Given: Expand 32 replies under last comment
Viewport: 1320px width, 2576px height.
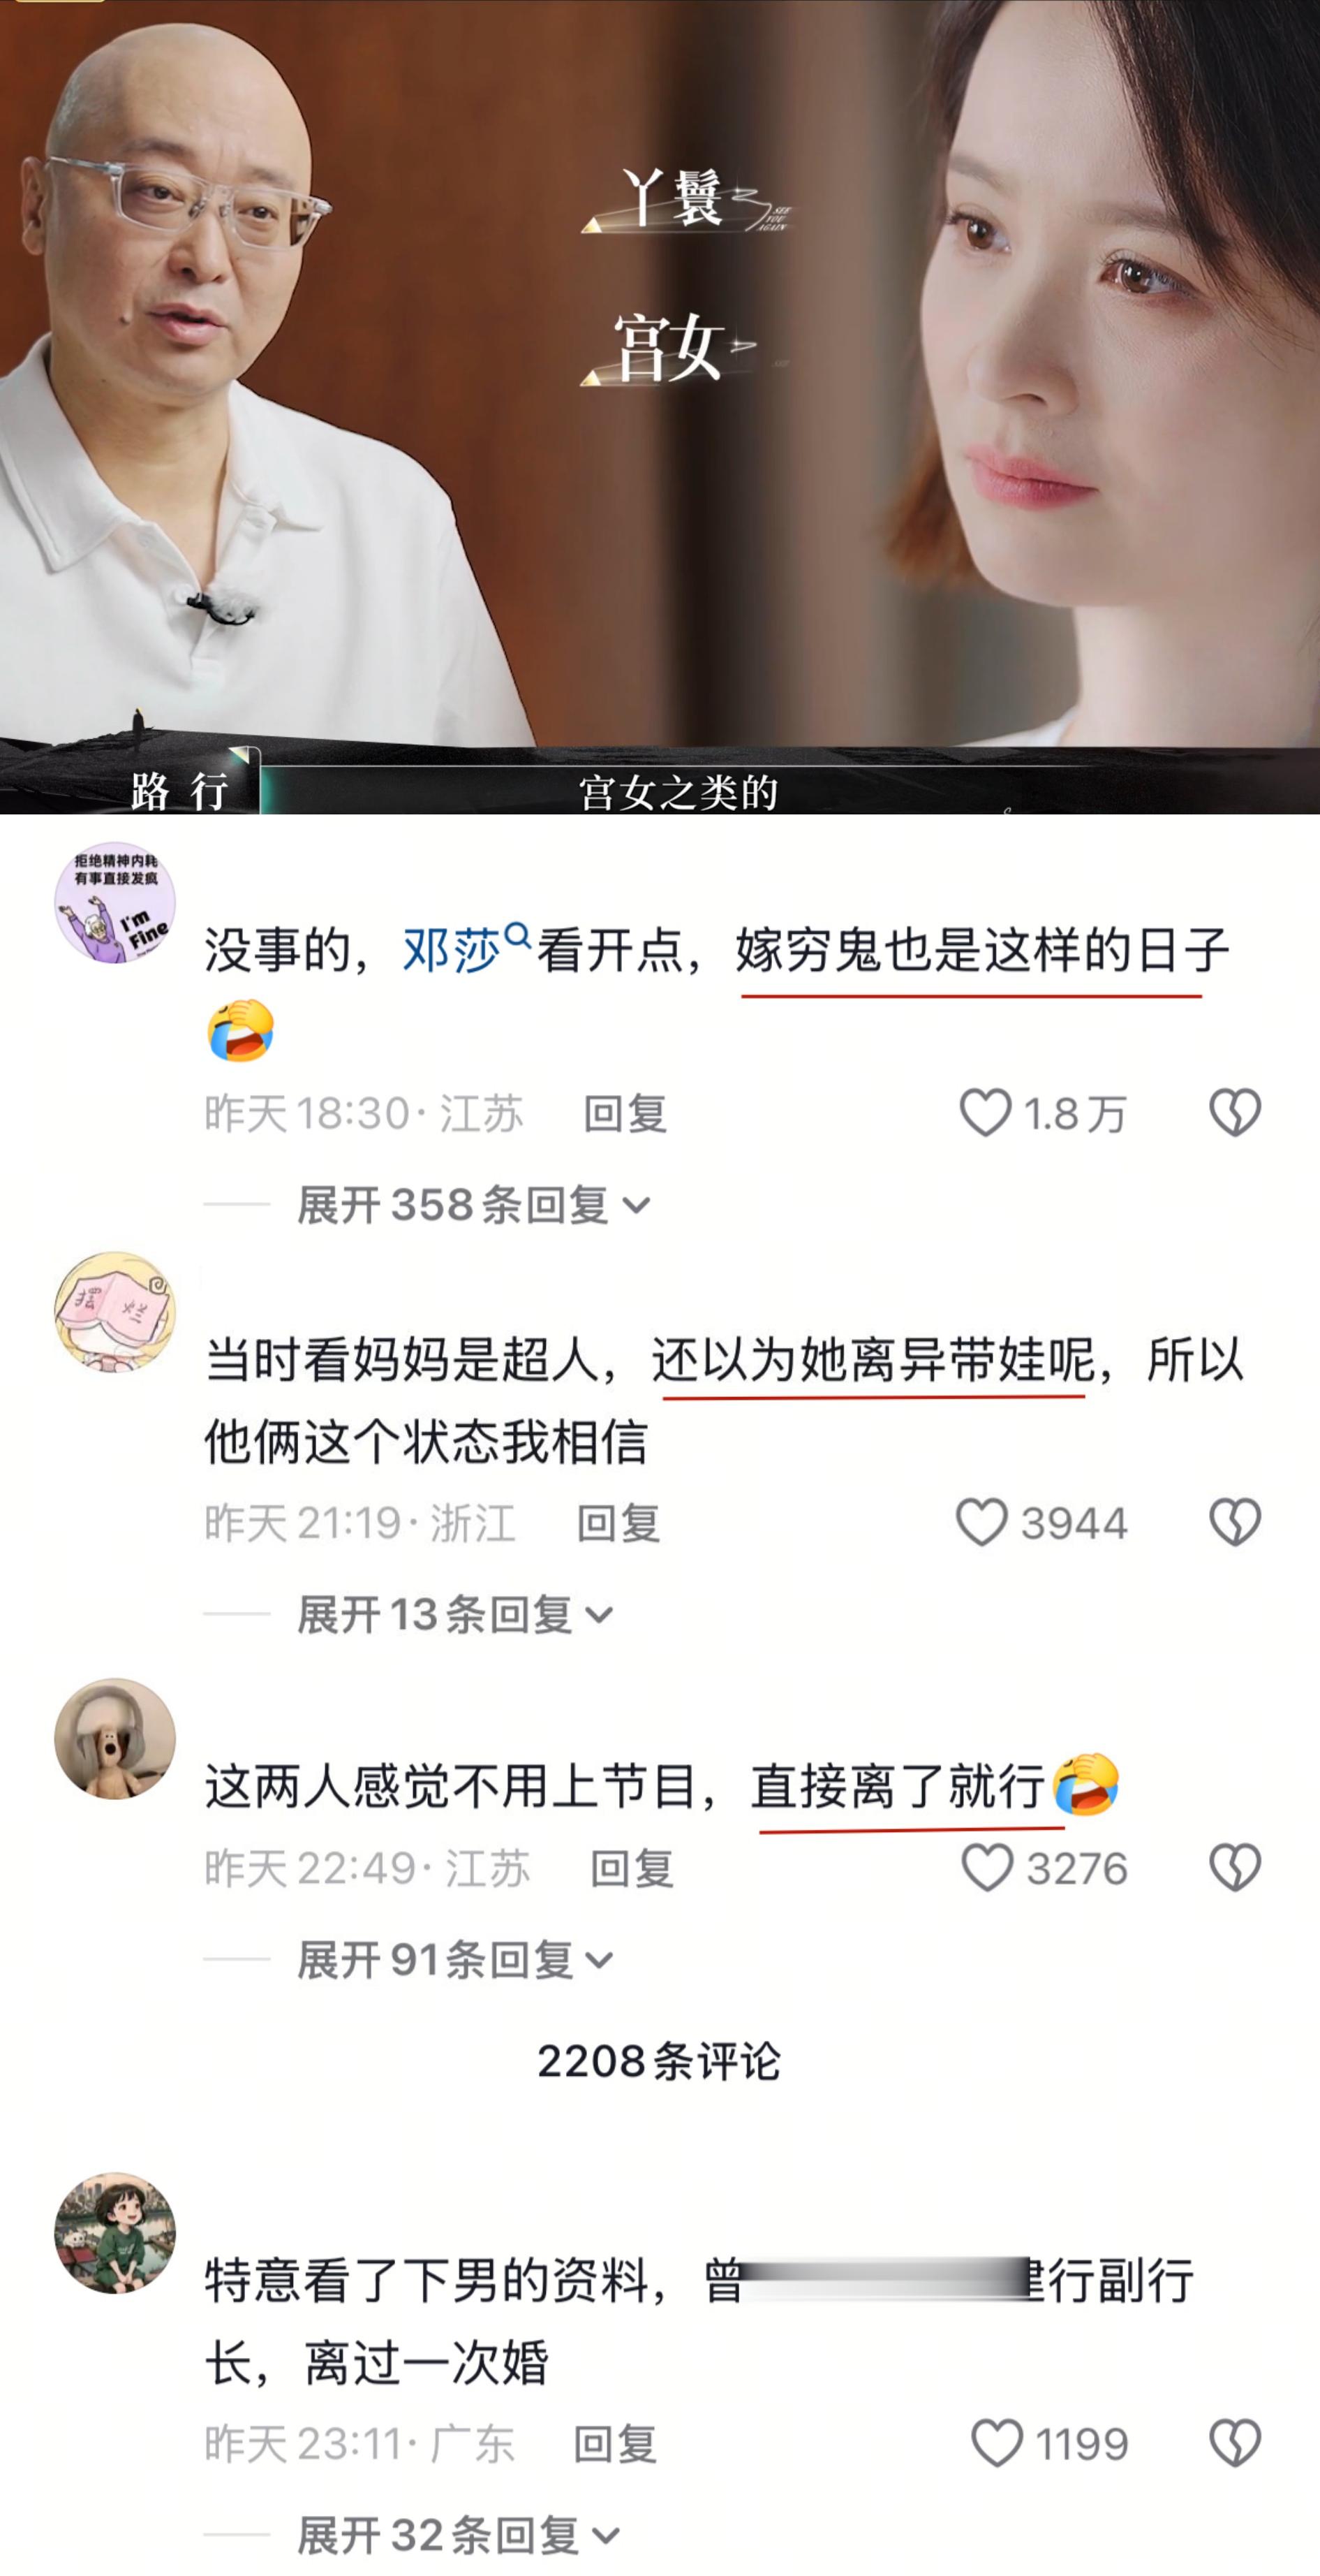Looking at the screenshot, I should (459, 2535).
